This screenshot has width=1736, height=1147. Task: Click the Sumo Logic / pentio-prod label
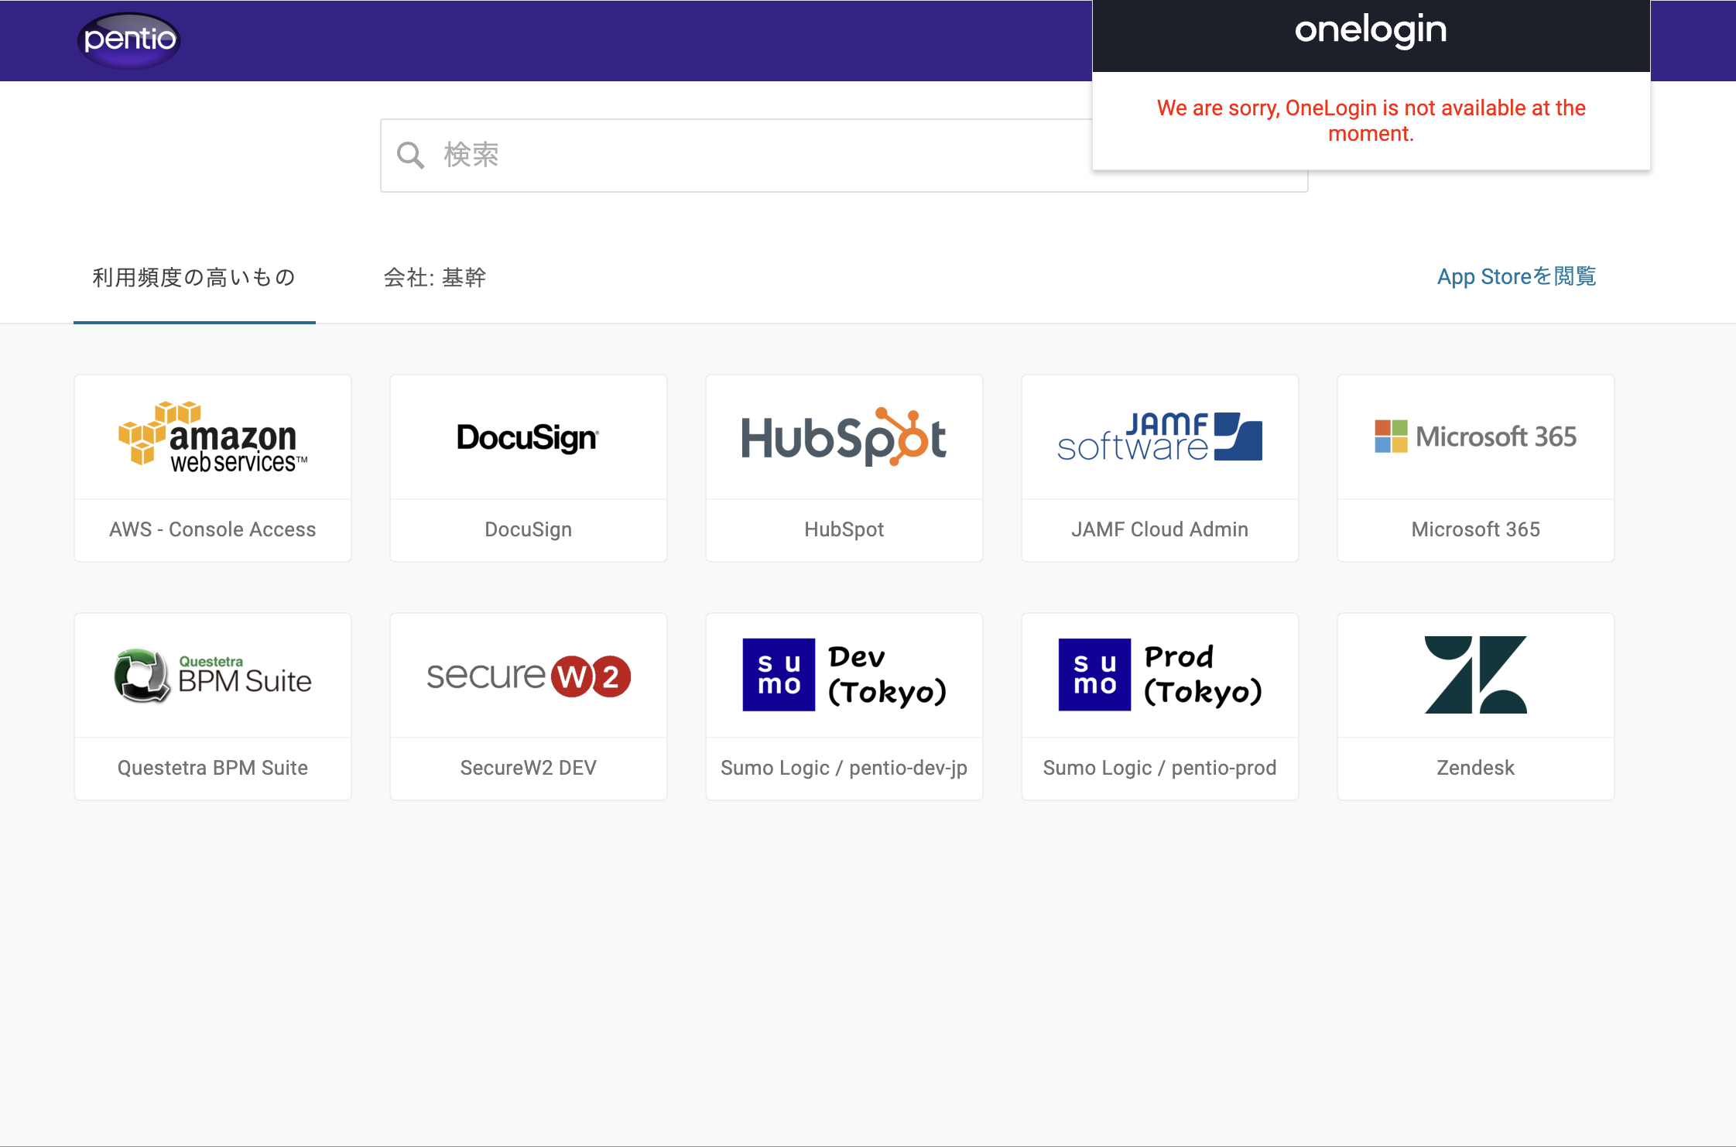pos(1159,768)
